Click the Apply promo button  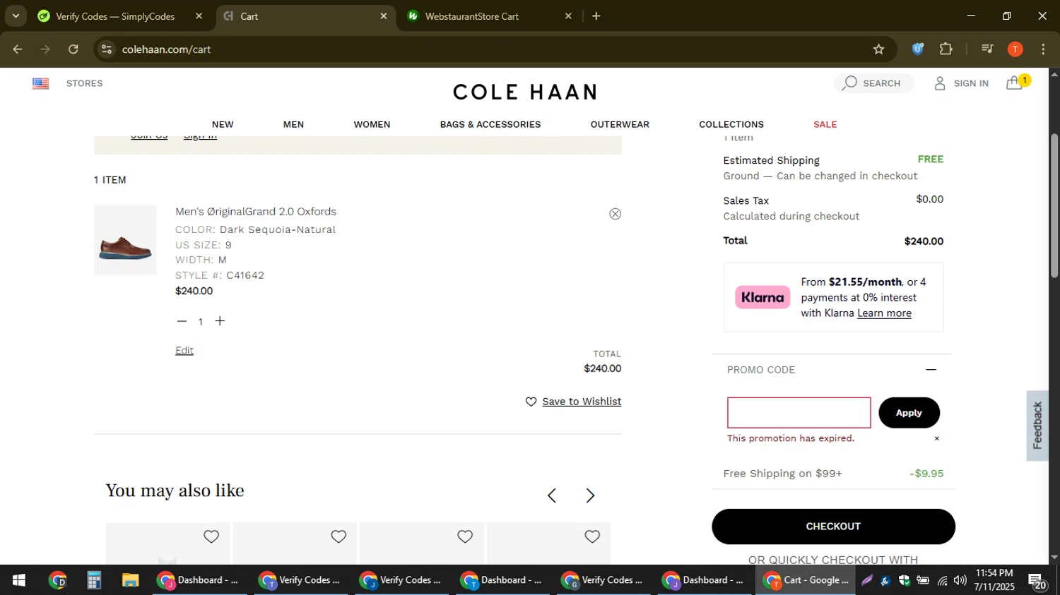point(909,413)
